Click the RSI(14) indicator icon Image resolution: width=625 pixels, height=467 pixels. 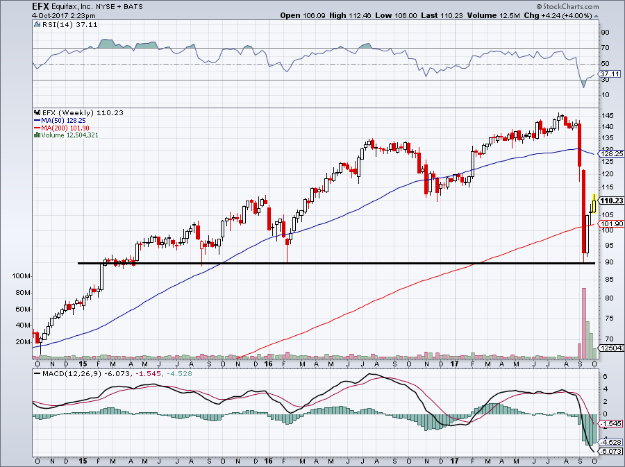tap(37, 24)
